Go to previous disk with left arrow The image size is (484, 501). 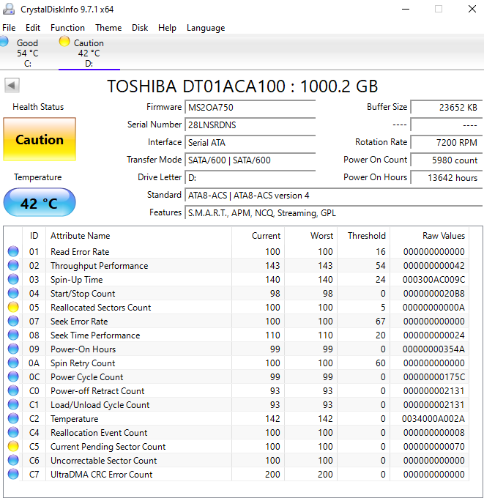coord(12,85)
